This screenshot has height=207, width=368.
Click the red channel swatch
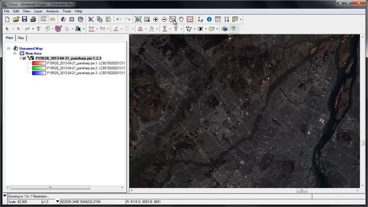39,63
